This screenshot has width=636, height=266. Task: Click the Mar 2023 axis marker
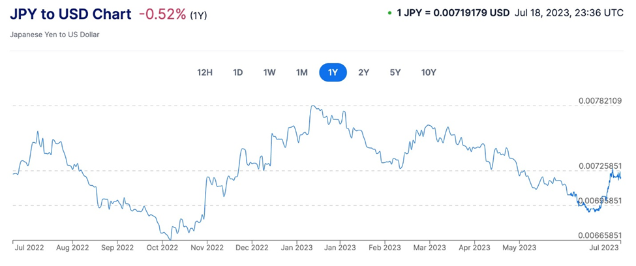pos(429,248)
